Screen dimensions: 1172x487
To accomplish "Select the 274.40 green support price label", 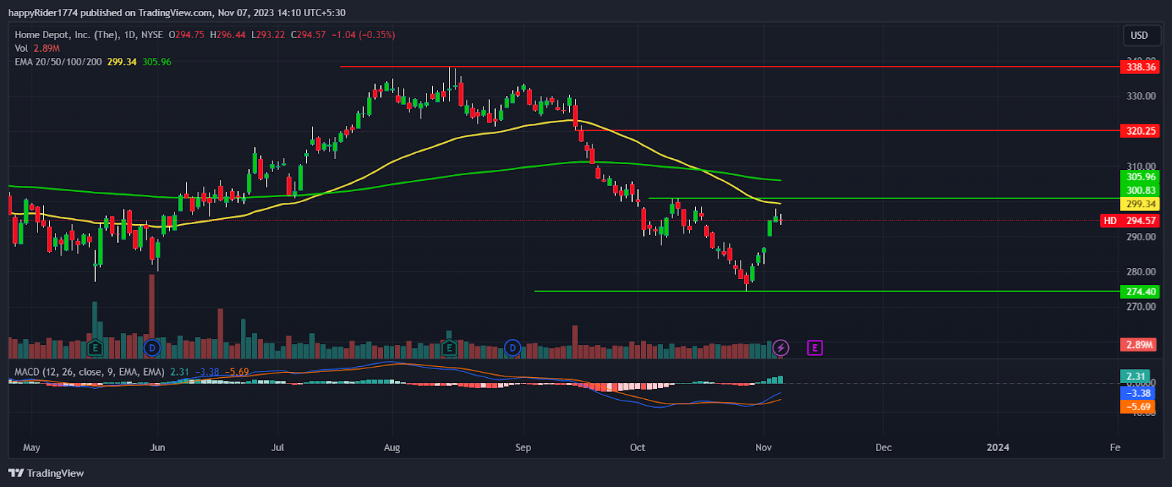I will [1141, 291].
